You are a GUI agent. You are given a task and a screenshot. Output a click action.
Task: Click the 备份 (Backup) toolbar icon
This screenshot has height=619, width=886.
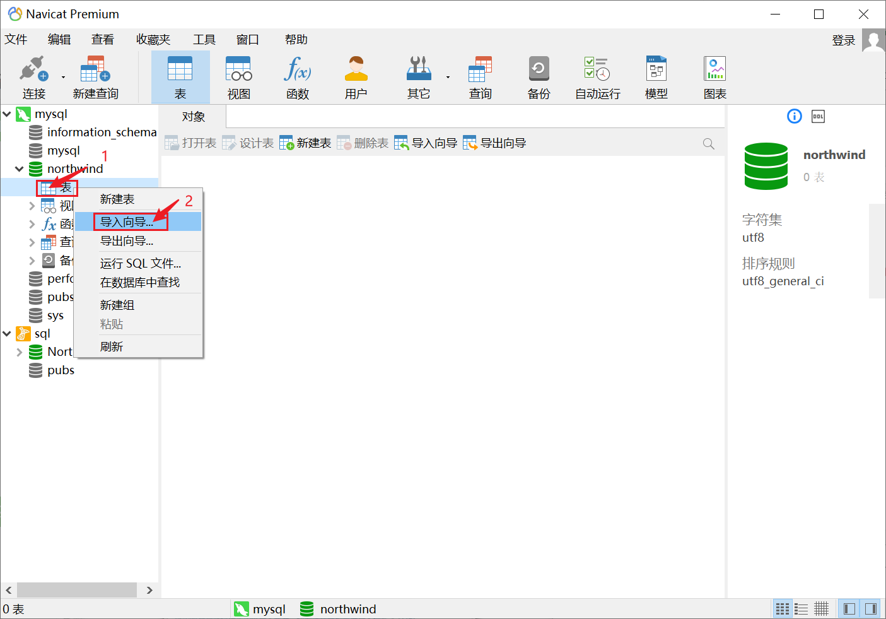[x=538, y=76]
